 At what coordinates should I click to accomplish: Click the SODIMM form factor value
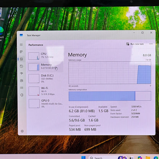[x=136, y=114]
